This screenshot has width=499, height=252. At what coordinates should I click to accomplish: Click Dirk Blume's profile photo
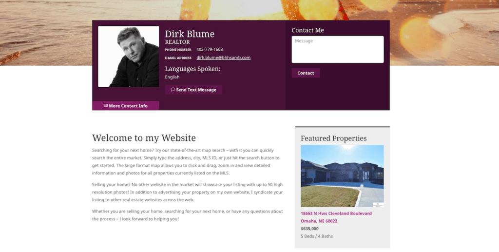click(129, 57)
